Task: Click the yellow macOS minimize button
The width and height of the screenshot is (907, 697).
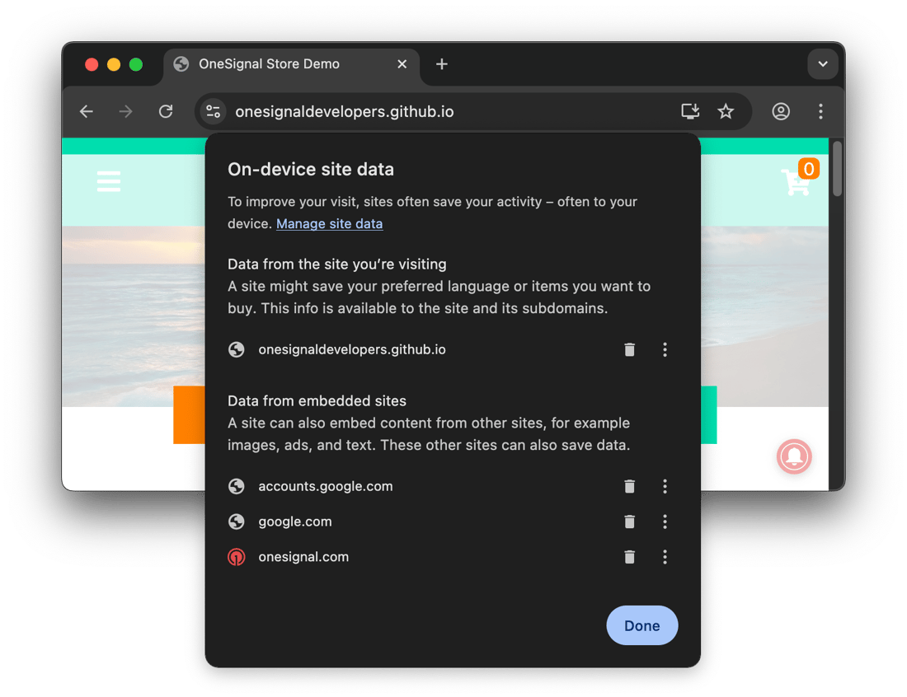Action: (x=114, y=64)
